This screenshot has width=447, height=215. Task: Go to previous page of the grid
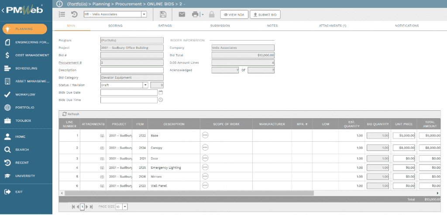tap(78, 207)
